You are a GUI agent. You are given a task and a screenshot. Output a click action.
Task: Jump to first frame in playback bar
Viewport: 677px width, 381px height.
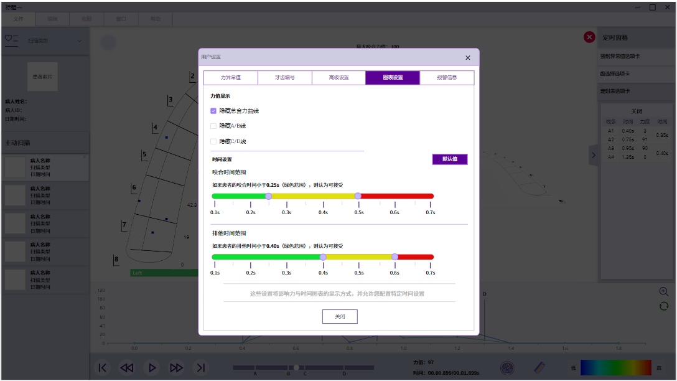(103, 368)
